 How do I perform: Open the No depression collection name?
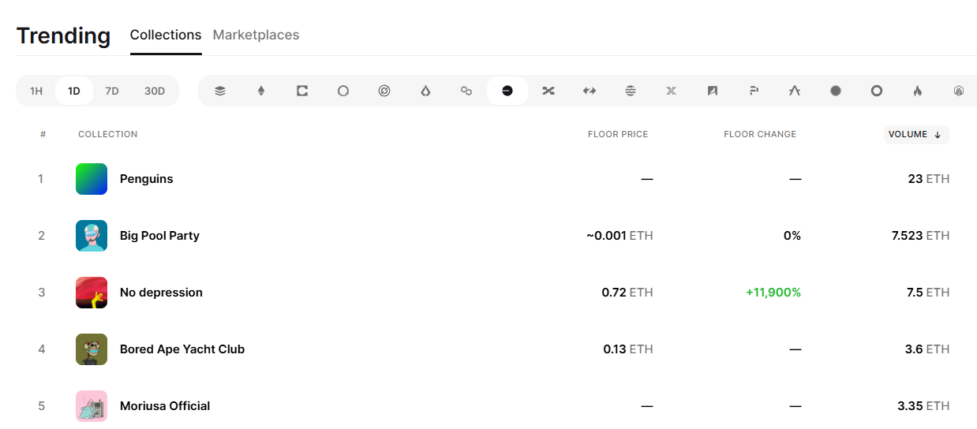pos(161,293)
